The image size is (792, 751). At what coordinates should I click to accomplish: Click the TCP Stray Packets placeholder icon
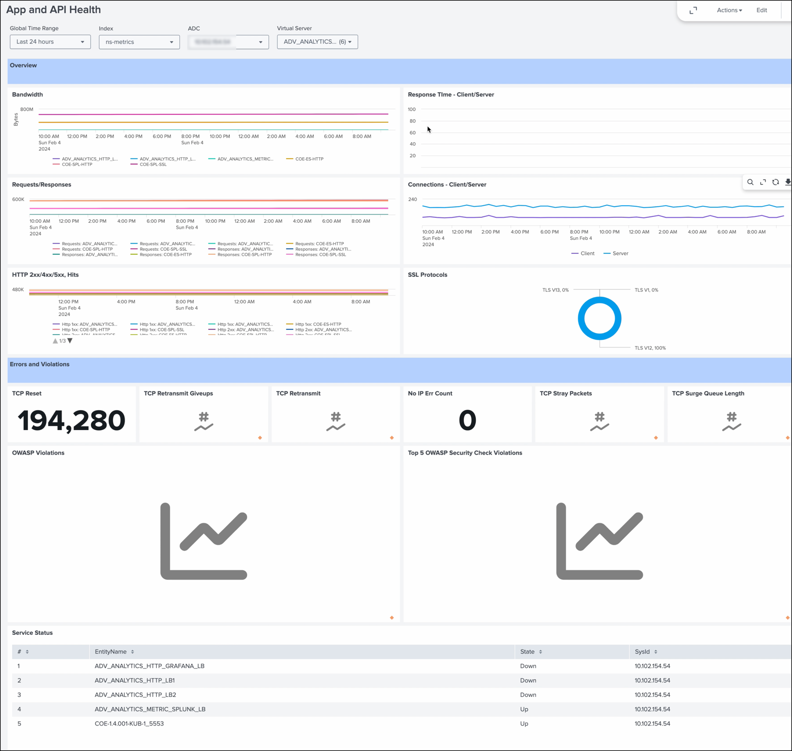599,422
